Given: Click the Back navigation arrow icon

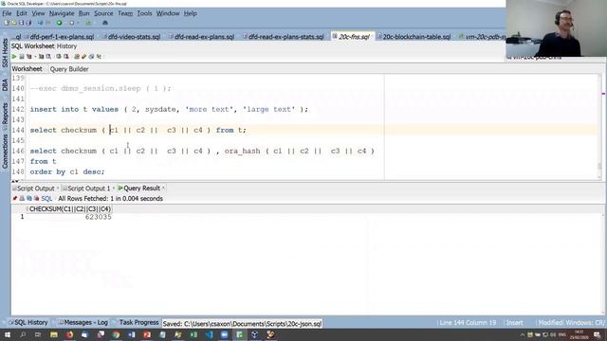Looking at the screenshot, I should pos(40,23).
